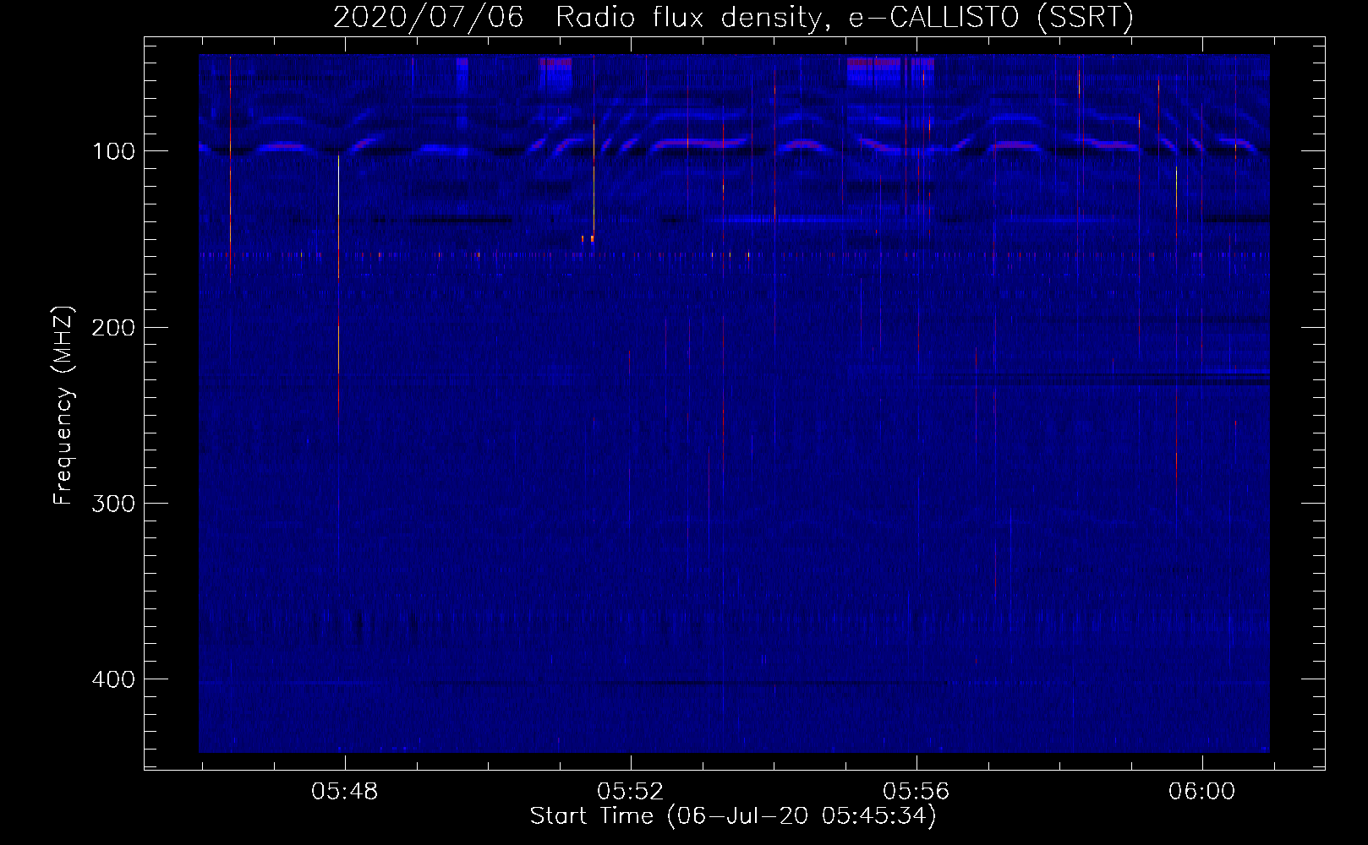Screen dimensions: 1368x845
Task: Click the 'Frequency (MHZ)' axis label
Action: tap(63, 405)
